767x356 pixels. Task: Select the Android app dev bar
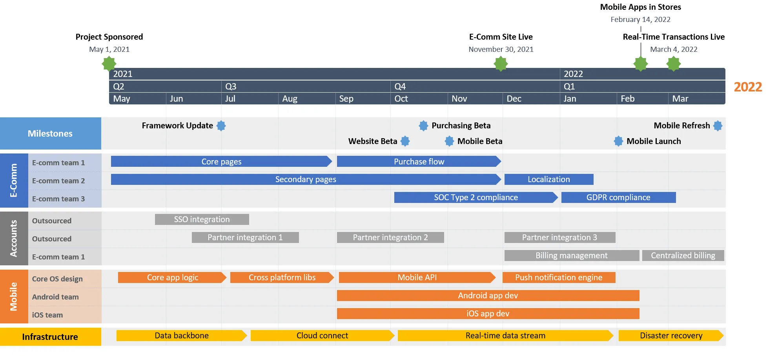488,296
